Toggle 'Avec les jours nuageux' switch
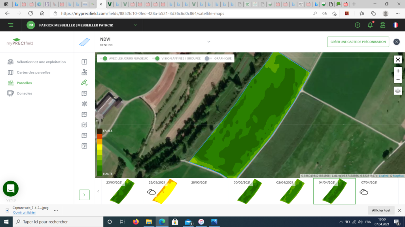405x227 pixels. [104, 58]
